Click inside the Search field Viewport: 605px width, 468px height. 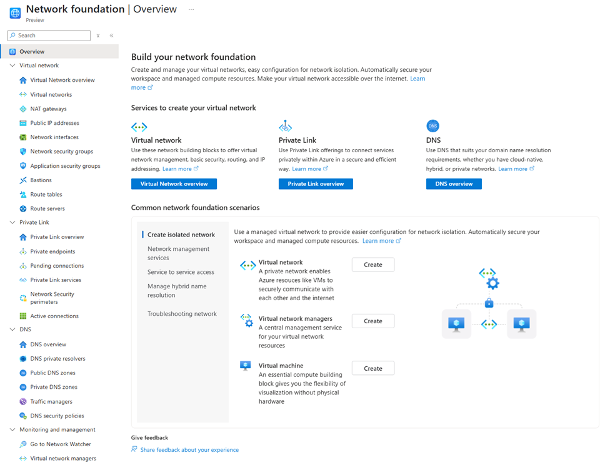49,36
